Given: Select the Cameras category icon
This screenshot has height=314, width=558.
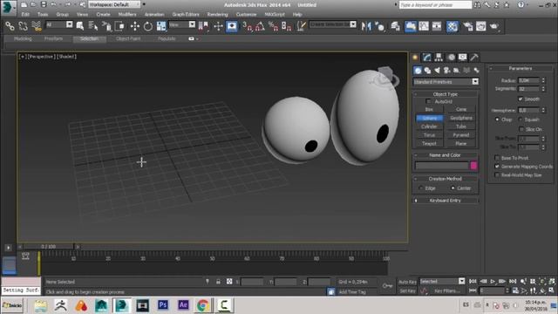Looking at the screenshot, I should pos(446,71).
